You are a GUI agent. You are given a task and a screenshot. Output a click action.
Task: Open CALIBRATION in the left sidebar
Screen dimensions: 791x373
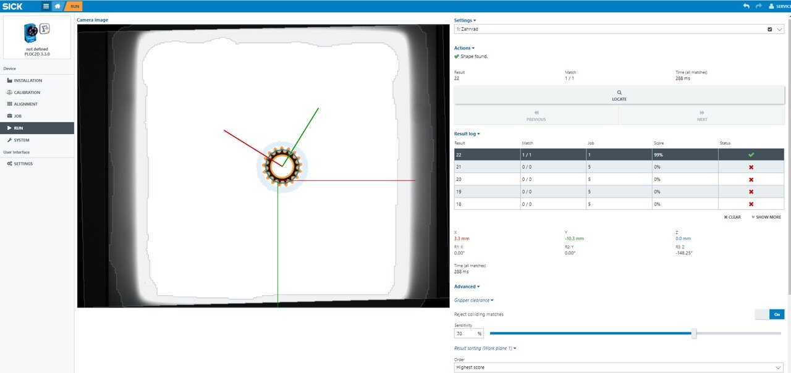tap(27, 93)
